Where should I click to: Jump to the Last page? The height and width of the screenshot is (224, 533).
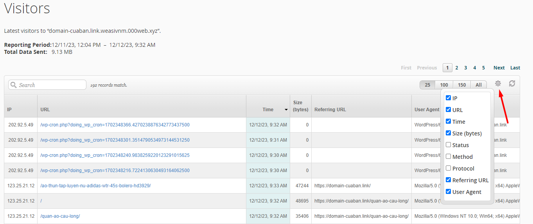tap(515, 68)
